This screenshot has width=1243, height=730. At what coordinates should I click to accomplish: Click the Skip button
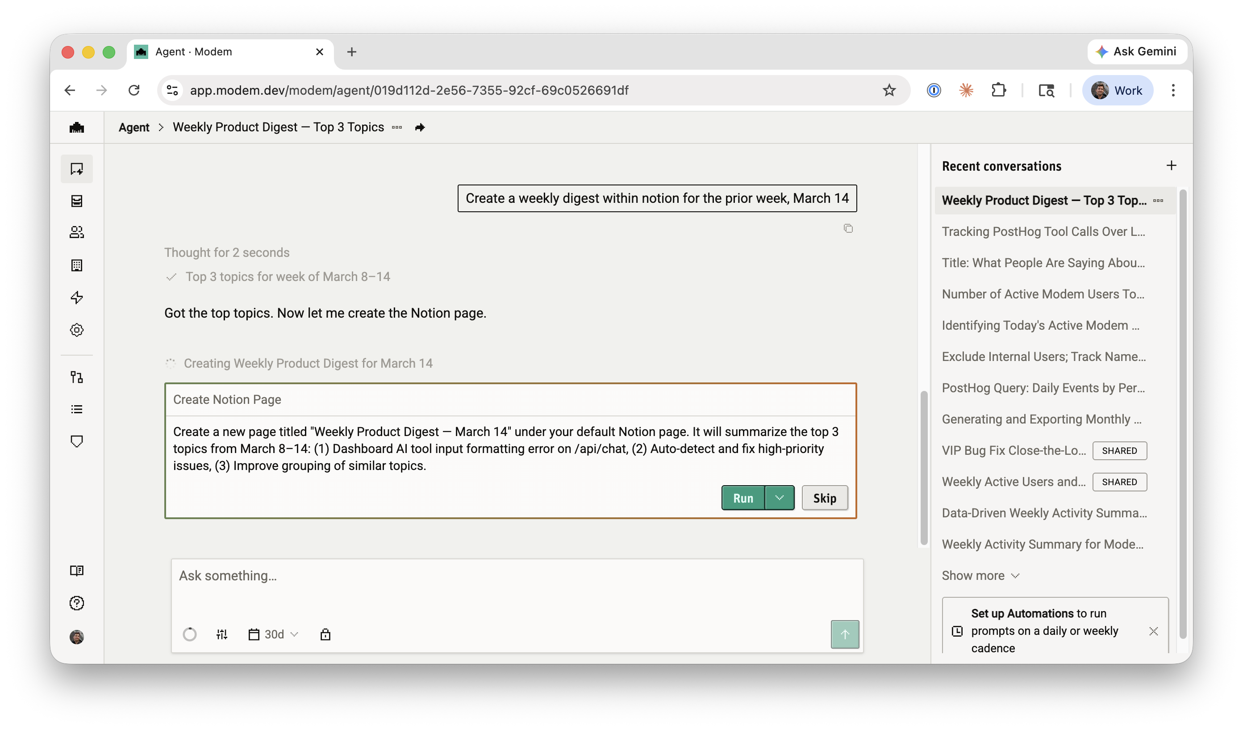[x=824, y=498]
